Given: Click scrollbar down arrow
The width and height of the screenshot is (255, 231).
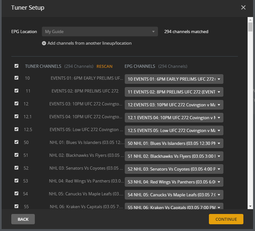Looking at the screenshot, I should coord(250,206).
